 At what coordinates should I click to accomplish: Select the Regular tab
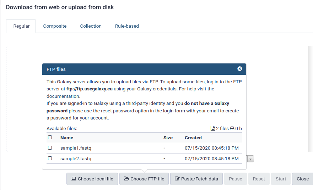click(x=21, y=26)
